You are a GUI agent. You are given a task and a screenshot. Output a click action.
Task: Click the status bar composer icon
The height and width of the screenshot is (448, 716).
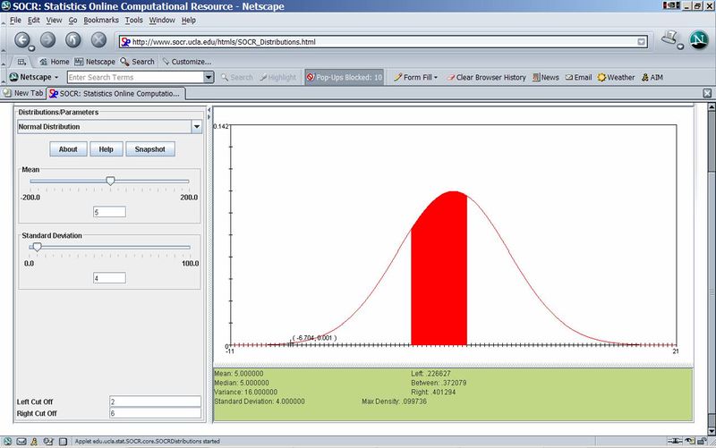[48, 441]
